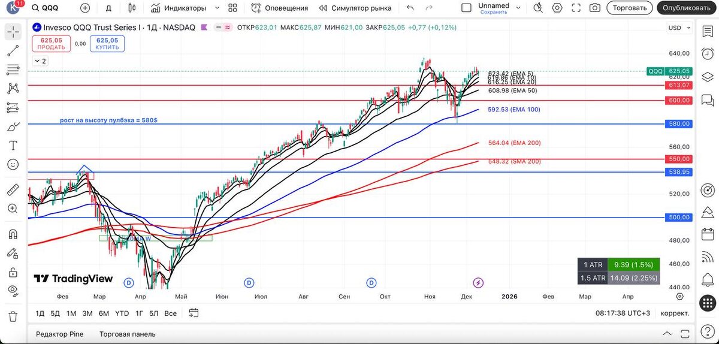Open the Fibonacci and Gann tools
The height and width of the screenshot is (344, 719).
tap(13, 70)
